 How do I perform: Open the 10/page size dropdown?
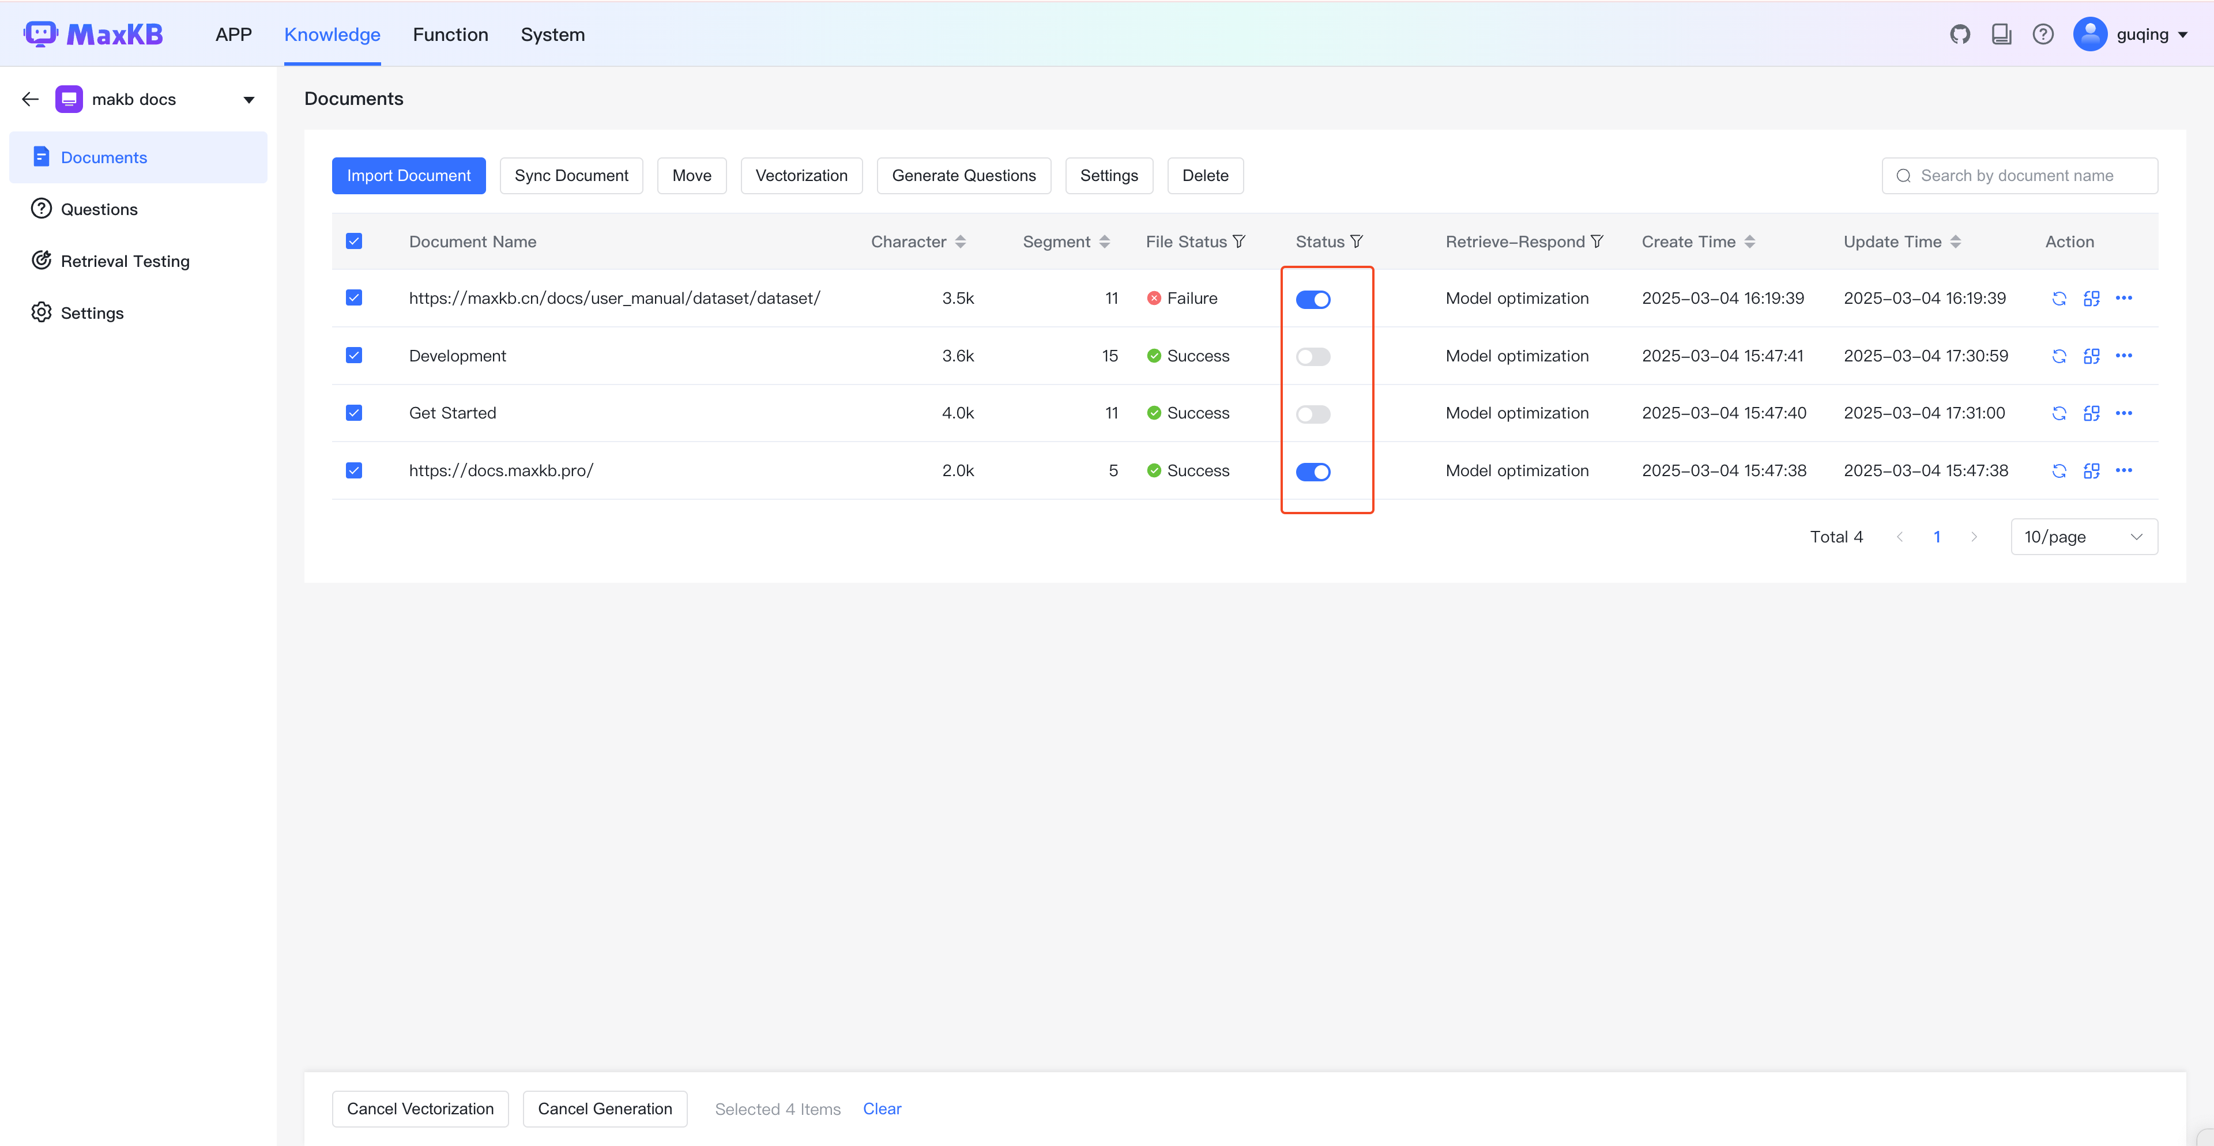(x=2084, y=537)
